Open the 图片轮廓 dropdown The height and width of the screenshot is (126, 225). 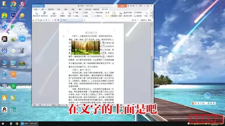128,13
